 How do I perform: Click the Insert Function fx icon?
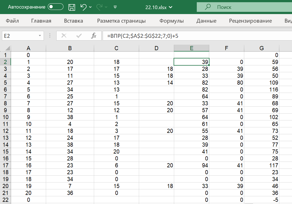click(94, 36)
